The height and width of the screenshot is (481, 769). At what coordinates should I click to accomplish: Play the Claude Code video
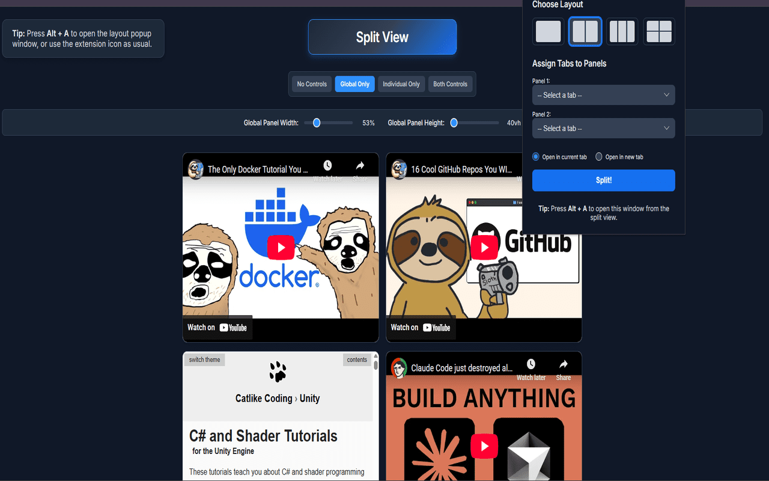[484, 446]
